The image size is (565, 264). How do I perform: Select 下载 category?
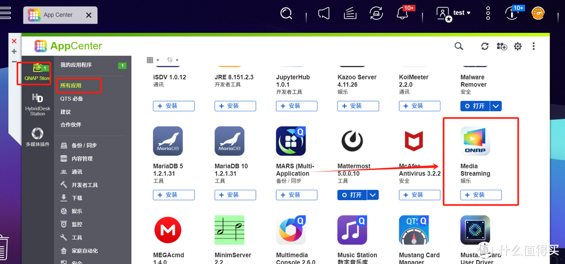click(71, 198)
